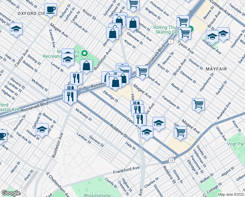Click the Frankford Ave street label
Image resolution: width=245 pixels, height=197 pixels.
pos(126,170)
